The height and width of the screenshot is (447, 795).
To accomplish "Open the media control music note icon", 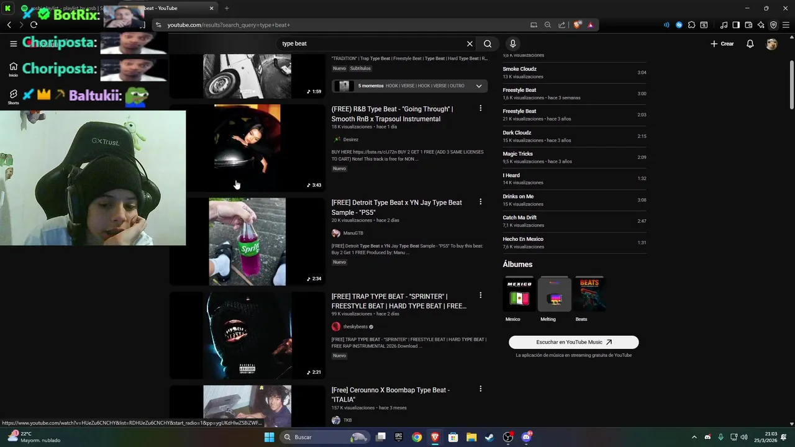I will click(724, 25).
